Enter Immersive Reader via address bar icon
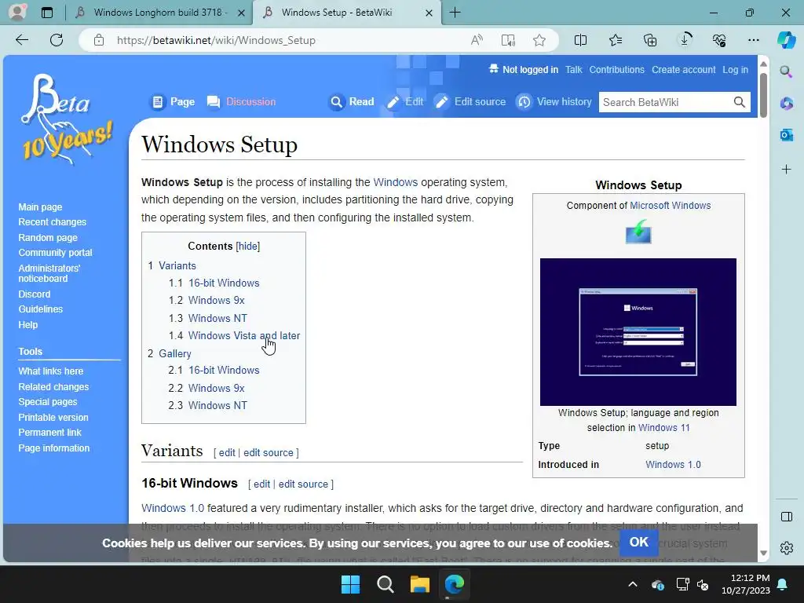Image resolution: width=804 pixels, height=603 pixels. pos(508,40)
